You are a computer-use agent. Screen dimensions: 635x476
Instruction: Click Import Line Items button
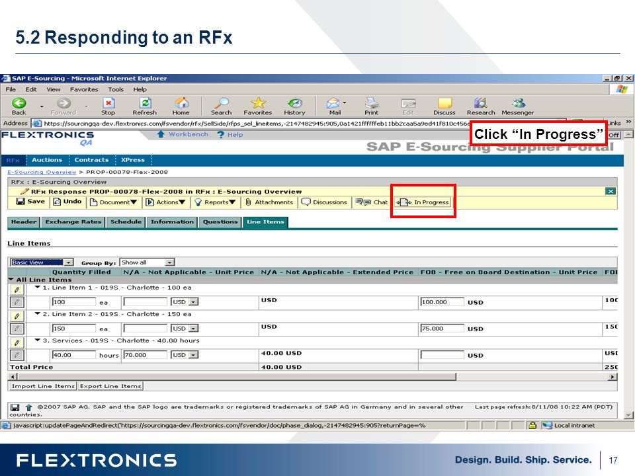click(44, 386)
